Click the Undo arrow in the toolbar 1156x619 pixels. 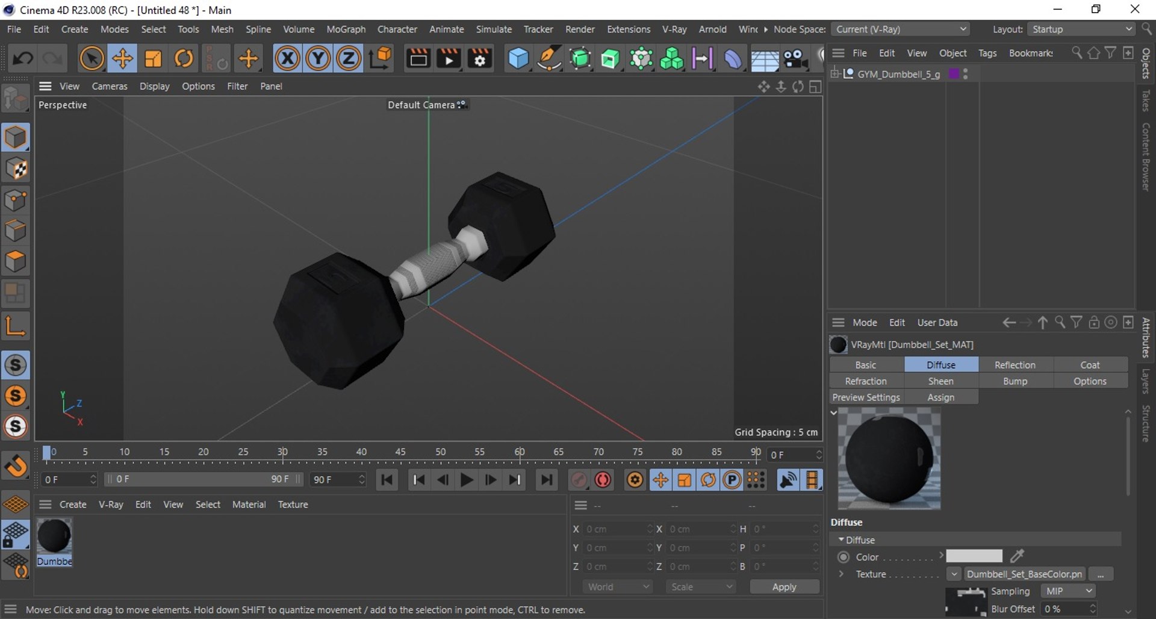(x=23, y=58)
